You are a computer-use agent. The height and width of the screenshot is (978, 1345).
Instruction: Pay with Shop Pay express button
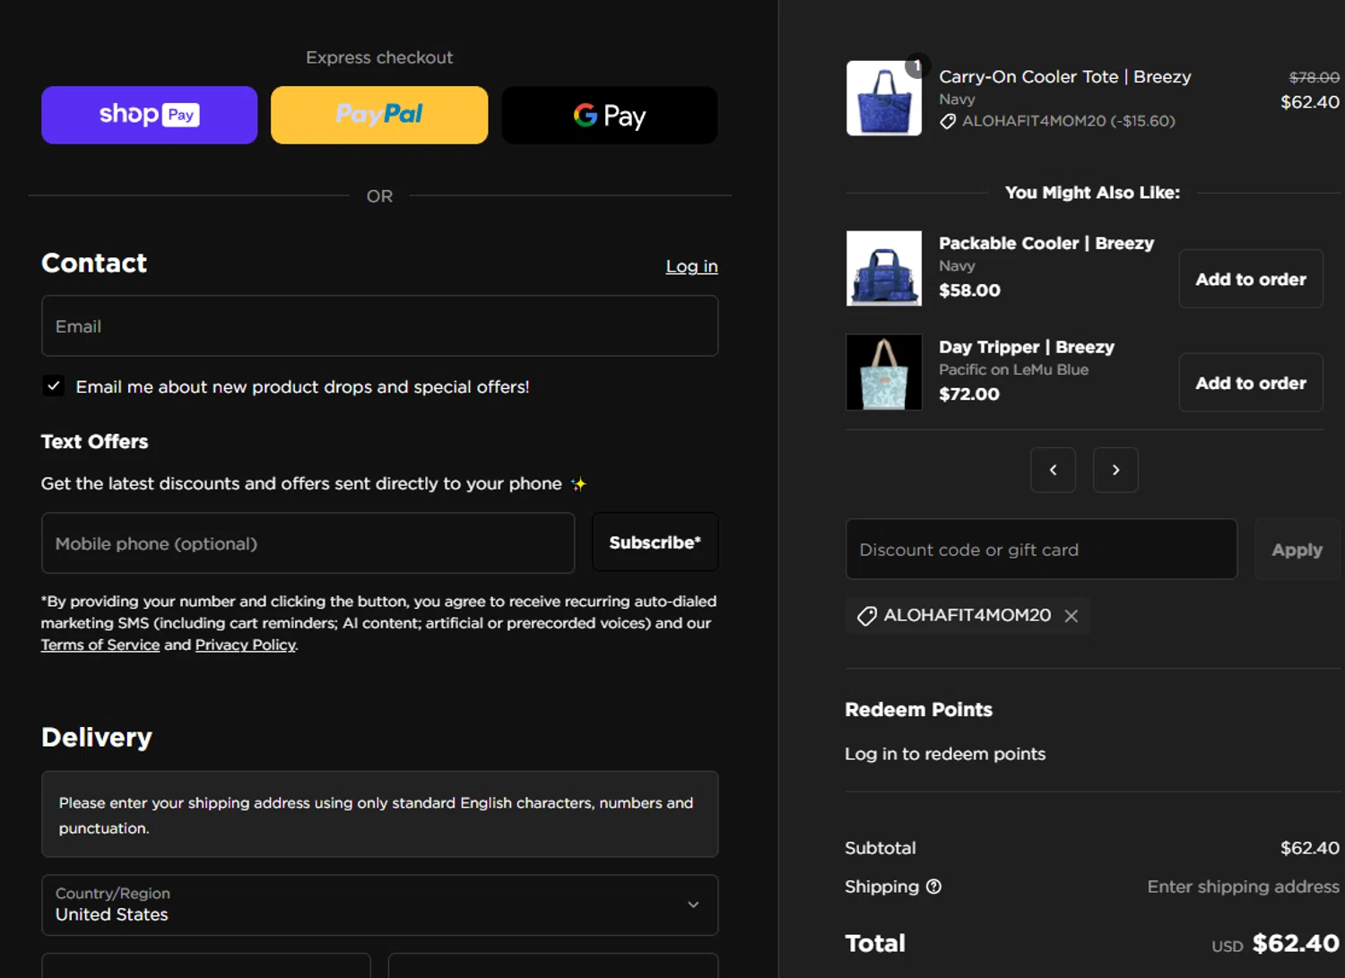pyautogui.click(x=149, y=115)
